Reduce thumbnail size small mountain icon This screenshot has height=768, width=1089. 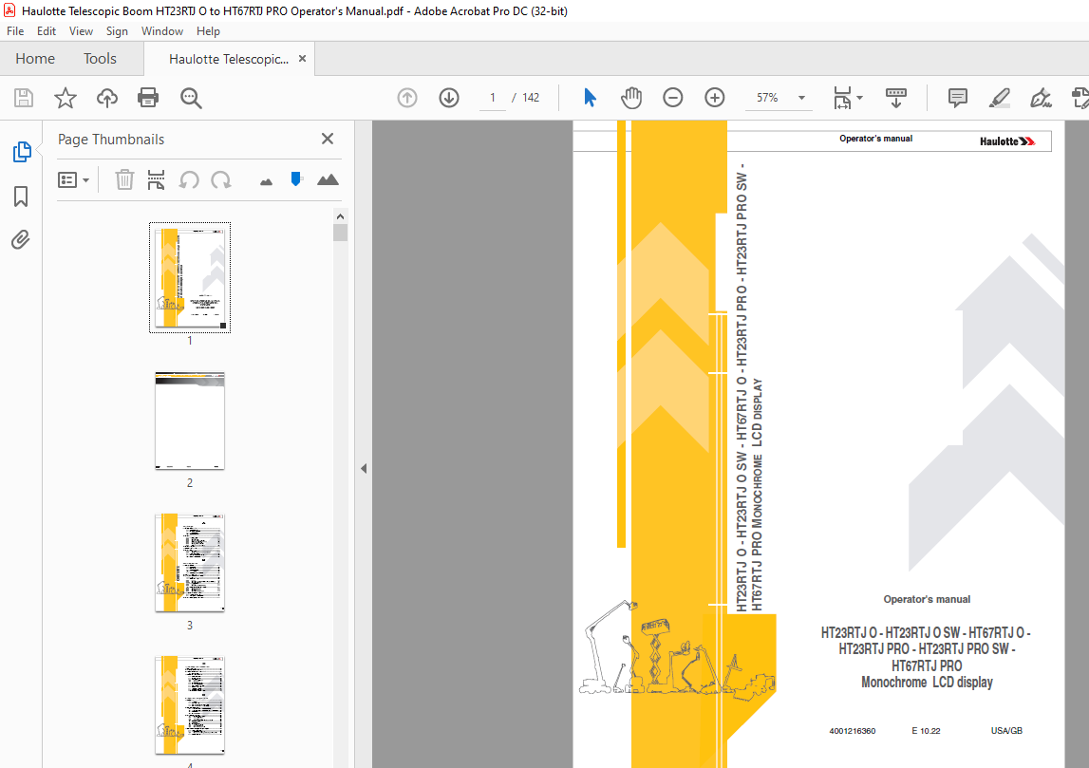[x=266, y=182]
